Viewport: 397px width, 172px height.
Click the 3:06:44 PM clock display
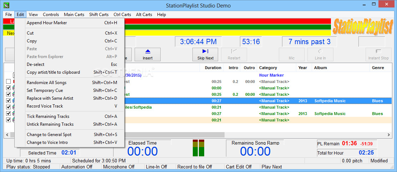pyautogui.click(x=198, y=42)
